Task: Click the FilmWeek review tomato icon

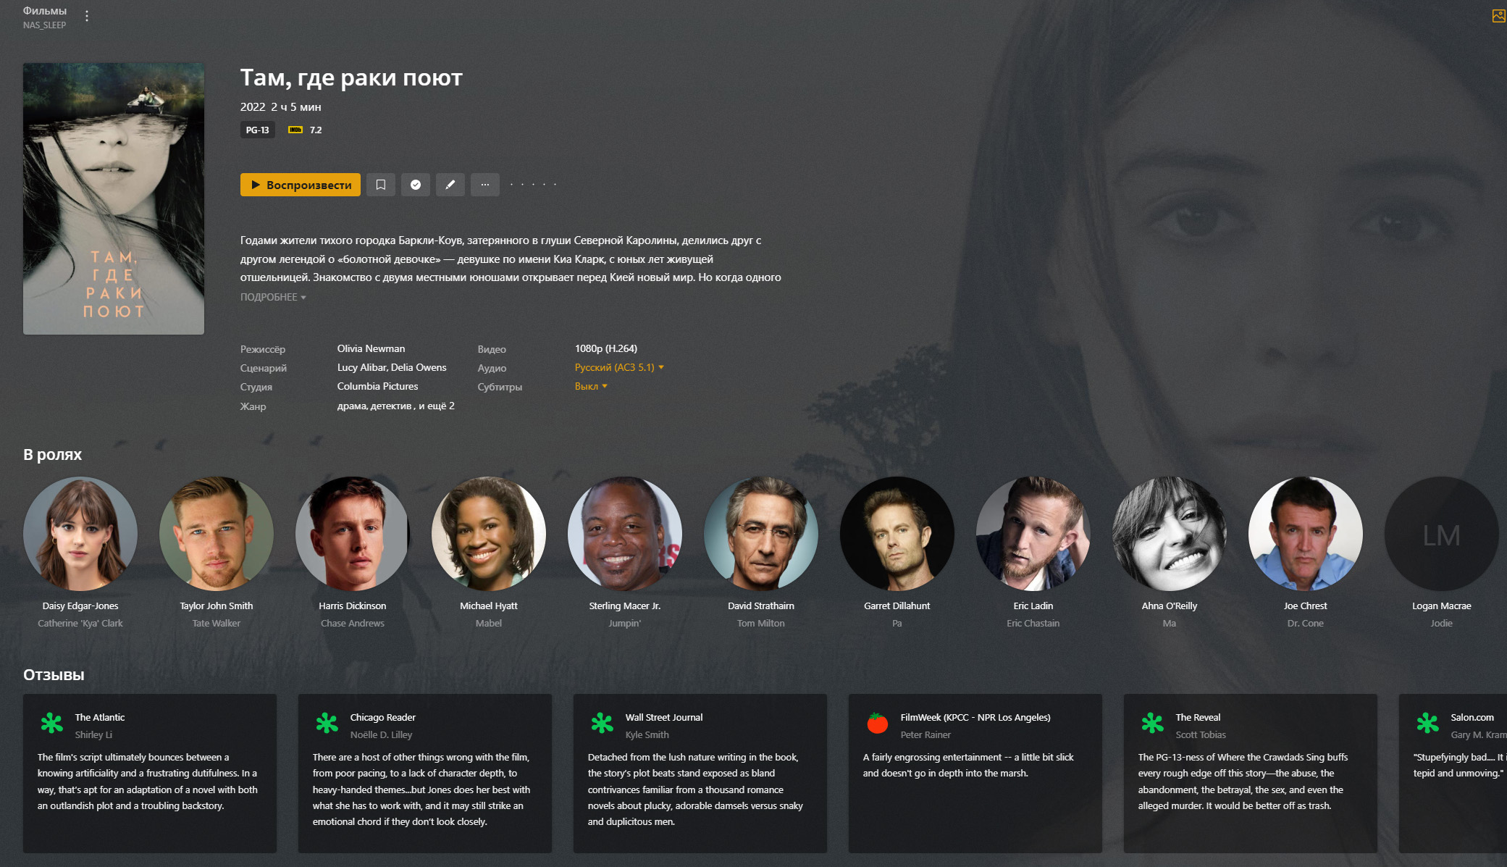Action: (x=878, y=723)
